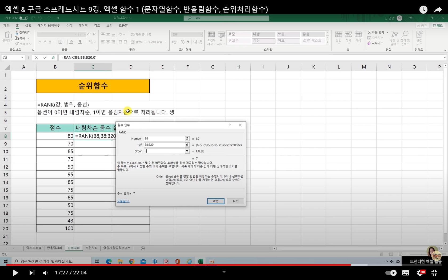Open Sort and Filter menu
The width and height of the screenshot is (448, 280).
coord(394,38)
